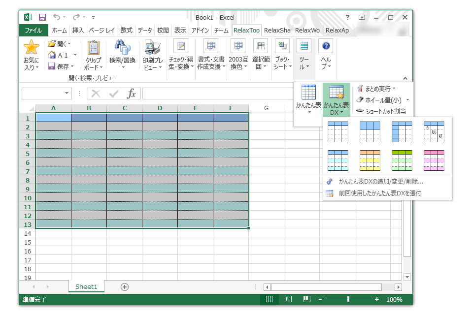Open the お気に入り favorites star menu

click(x=31, y=55)
